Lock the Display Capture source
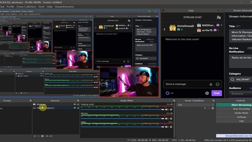 [x=78, y=108]
